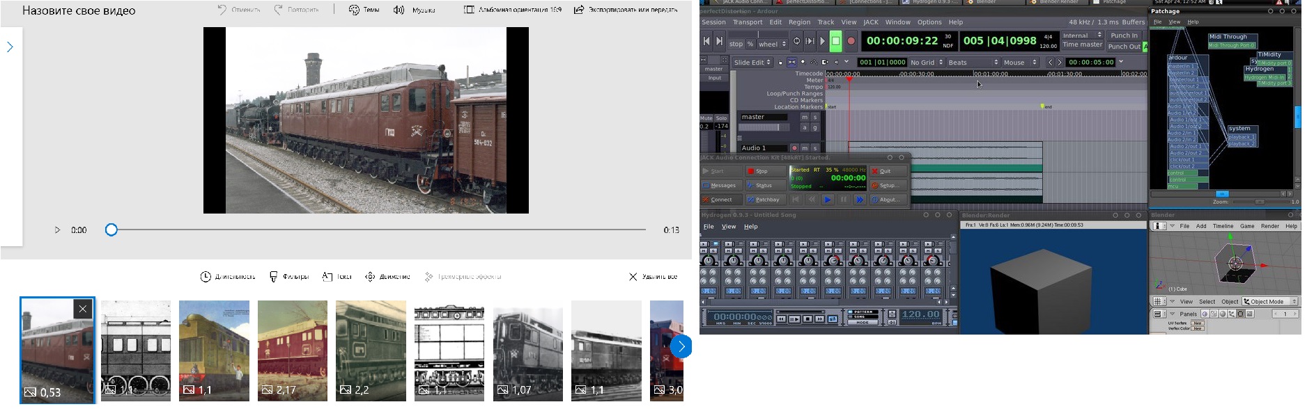Image resolution: width=1314 pixels, height=409 pixels.
Task: Open Ardour Internal sync source dropdown
Action: click(1082, 35)
